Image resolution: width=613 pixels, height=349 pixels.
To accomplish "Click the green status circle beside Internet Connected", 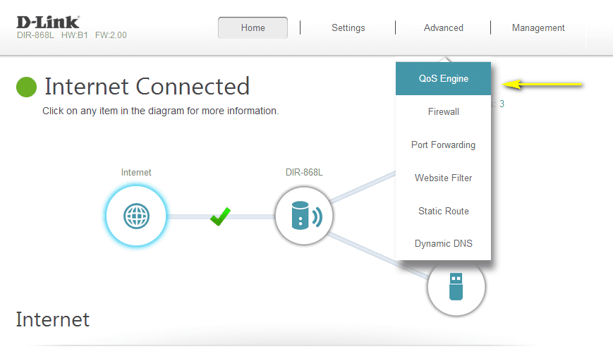I will (26, 87).
